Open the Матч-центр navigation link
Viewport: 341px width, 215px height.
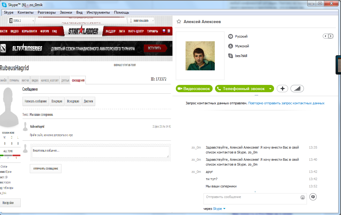coord(136,31)
